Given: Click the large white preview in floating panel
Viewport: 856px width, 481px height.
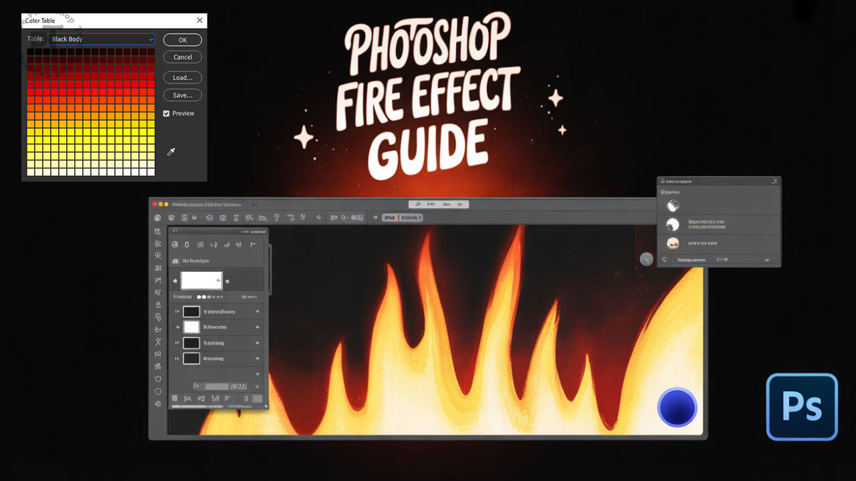Looking at the screenshot, I should (201, 280).
